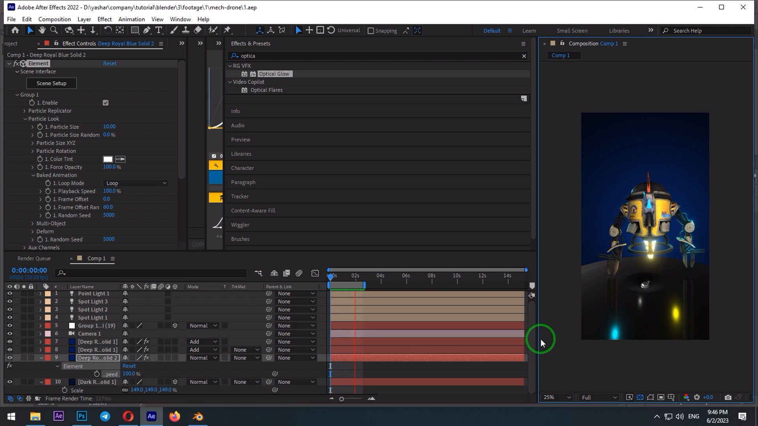Hide the Camera 1 layer
Viewport: 758px width, 426px height.
click(9, 334)
